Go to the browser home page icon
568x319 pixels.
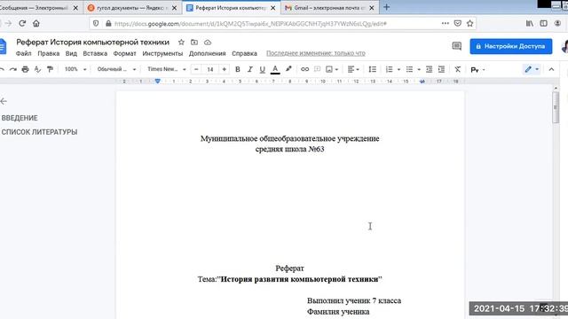(36, 24)
